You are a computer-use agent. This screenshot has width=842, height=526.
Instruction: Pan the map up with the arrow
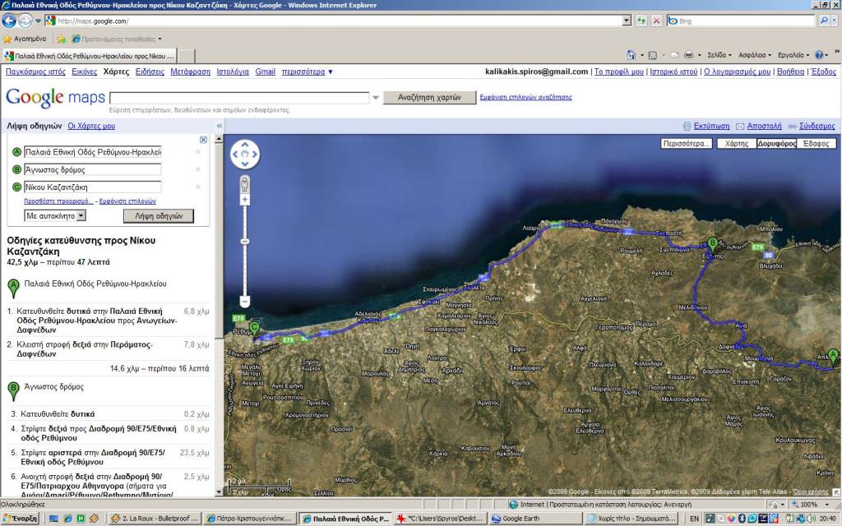click(245, 145)
